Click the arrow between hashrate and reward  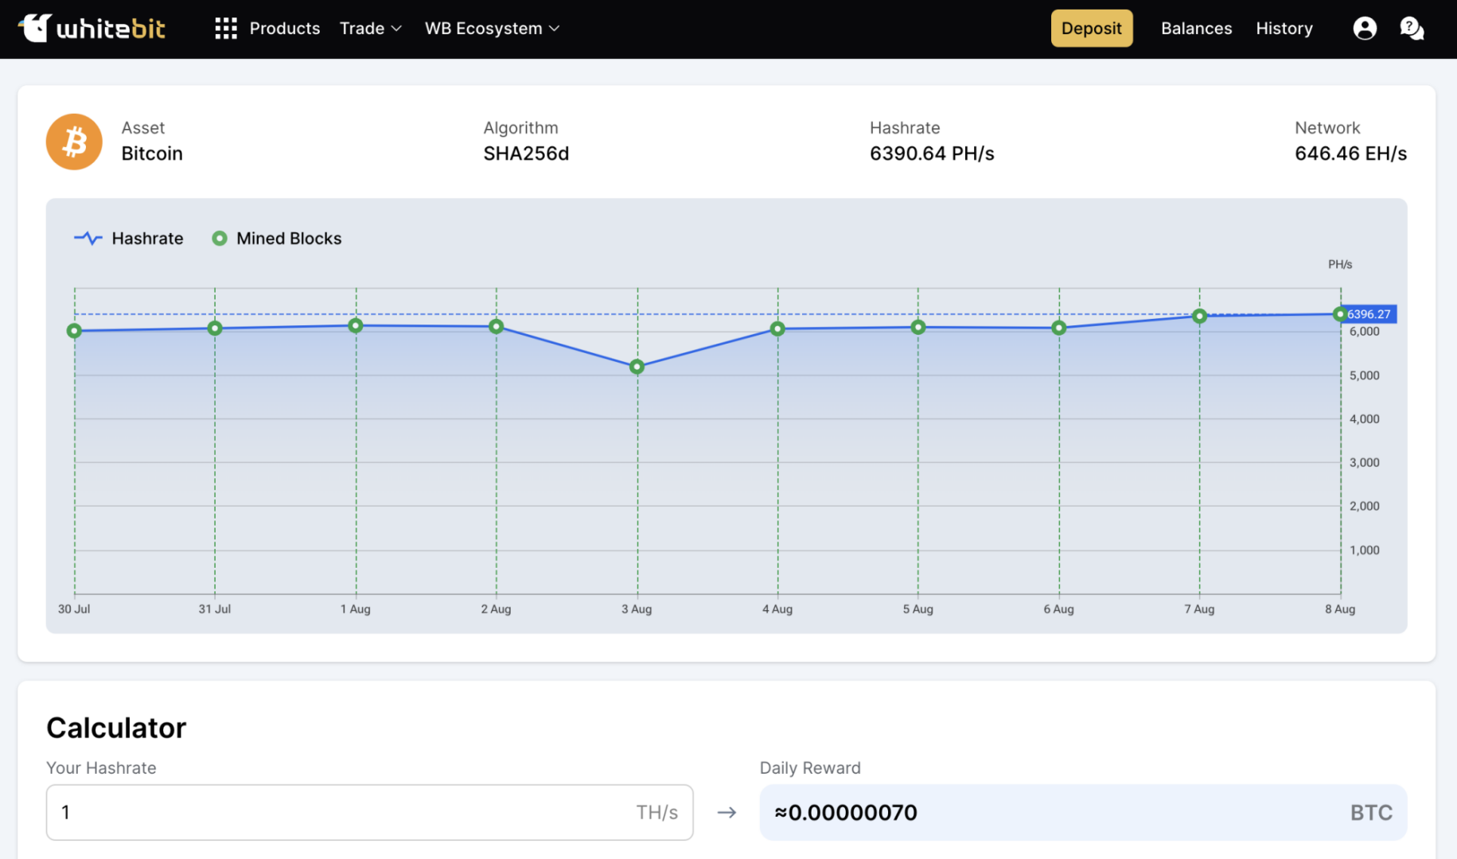point(727,813)
